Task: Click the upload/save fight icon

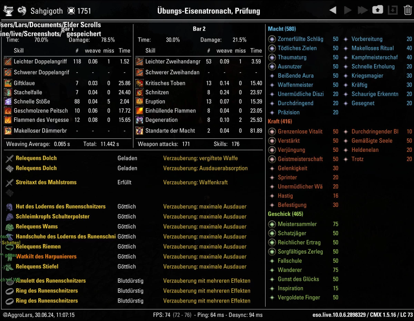Action: (377, 10)
